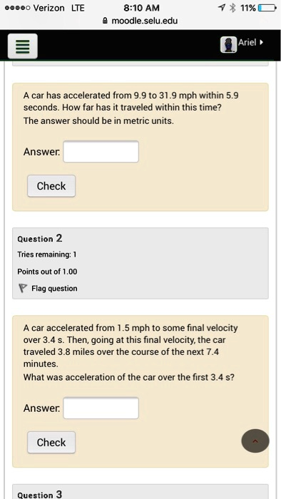Image resolution: width=281 pixels, height=499 pixels.
Task: Tap the lock icon beside moodle.selu.edu
Action: tap(106, 21)
